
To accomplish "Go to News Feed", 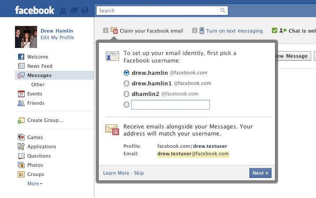I will 40,66.
